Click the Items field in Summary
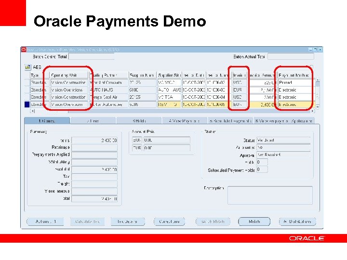Screen dimensions: 347x260 [94, 141]
